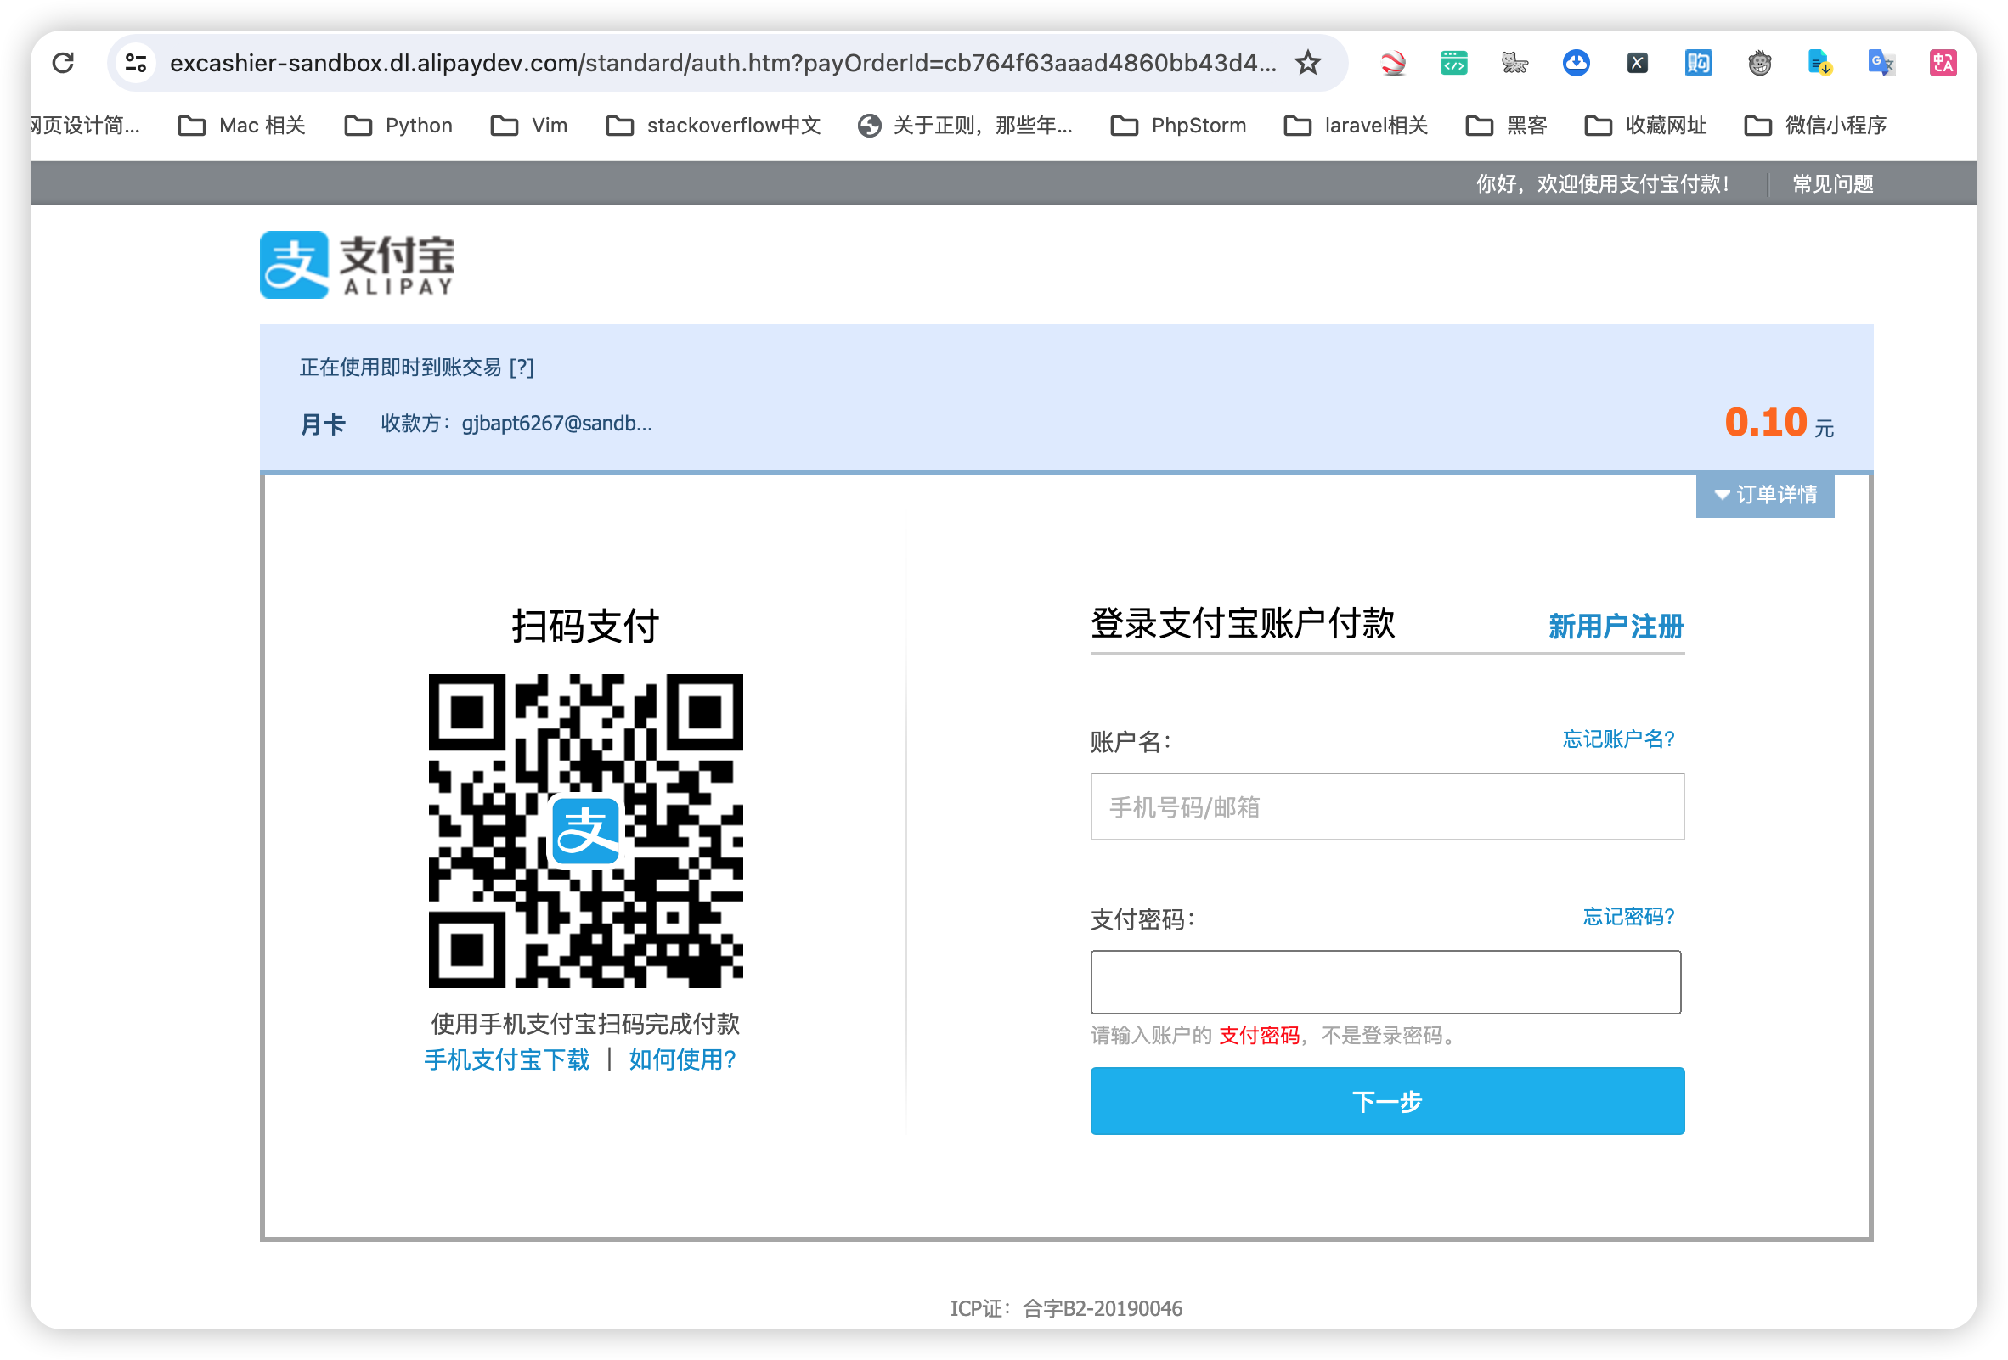The width and height of the screenshot is (2008, 1360).
Task: Click the 忘记密码? link
Action: click(1627, 916)
